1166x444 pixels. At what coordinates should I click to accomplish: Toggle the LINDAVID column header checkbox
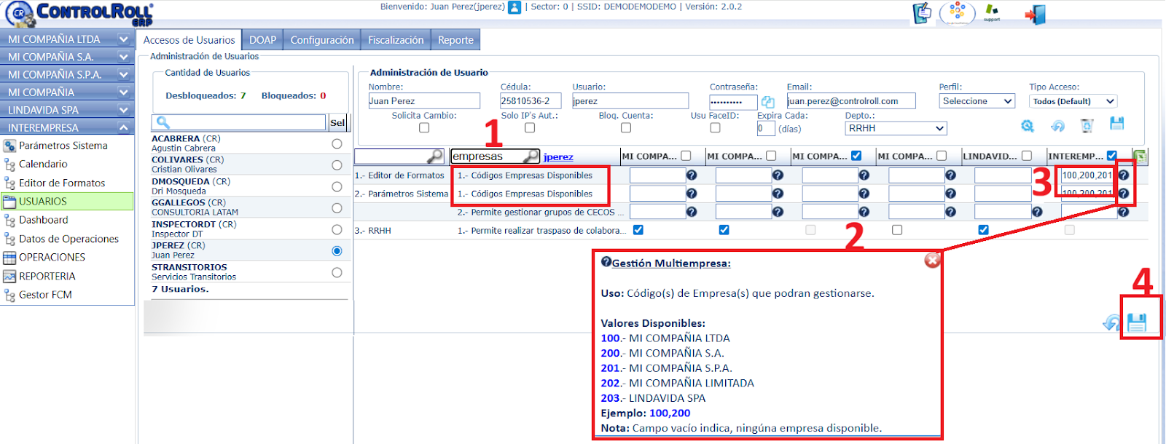point(1027,156)
